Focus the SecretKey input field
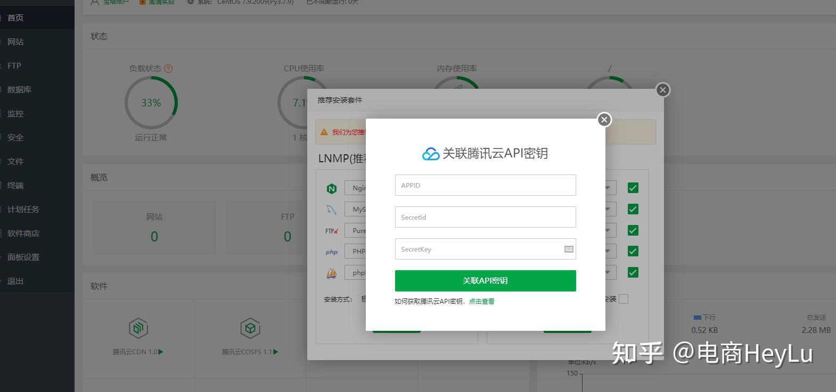Viewport: 836px width, 392px height. [485, 249]
